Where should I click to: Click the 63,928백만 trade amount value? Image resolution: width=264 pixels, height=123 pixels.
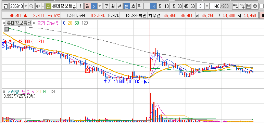tap(136, 16)
